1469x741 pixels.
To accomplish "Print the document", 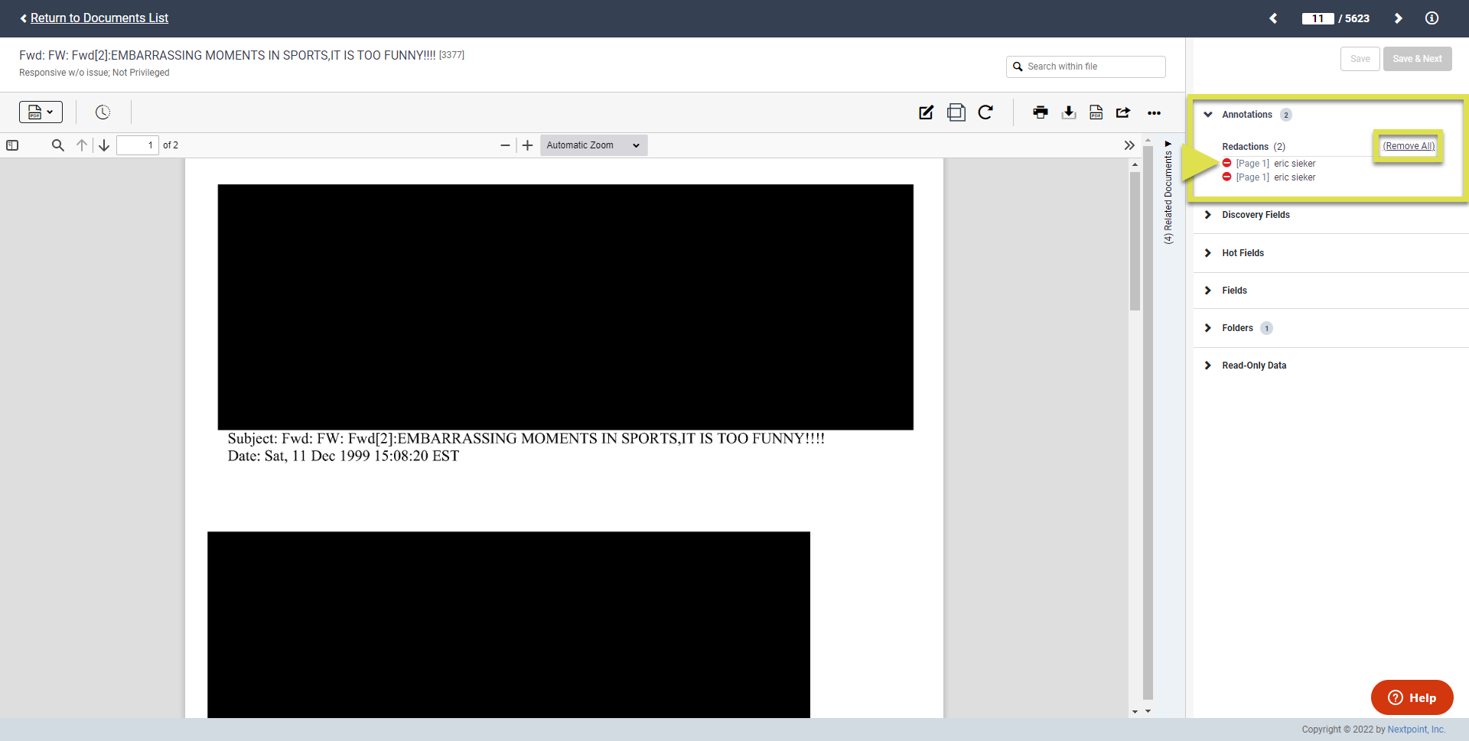I will point(1040,112).
